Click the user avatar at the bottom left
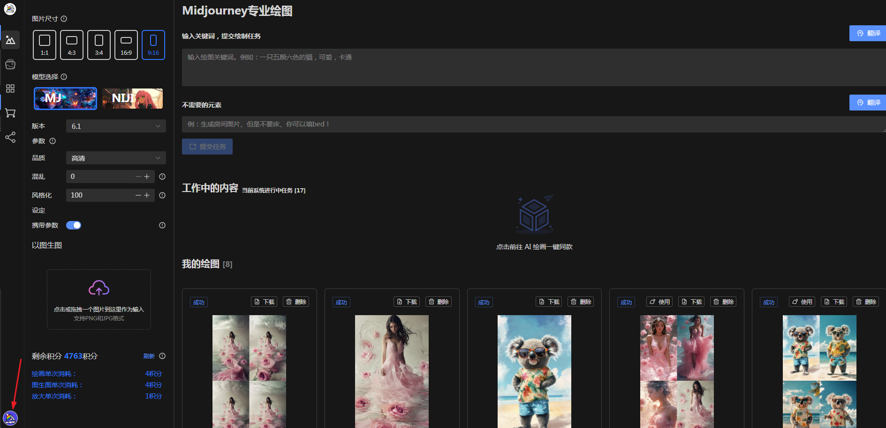886x428 pixels. pyautogui.click(x=10, y=418)
